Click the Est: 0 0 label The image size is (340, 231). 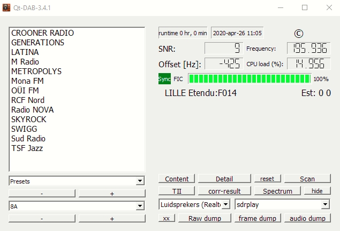[x=316, y=93]
